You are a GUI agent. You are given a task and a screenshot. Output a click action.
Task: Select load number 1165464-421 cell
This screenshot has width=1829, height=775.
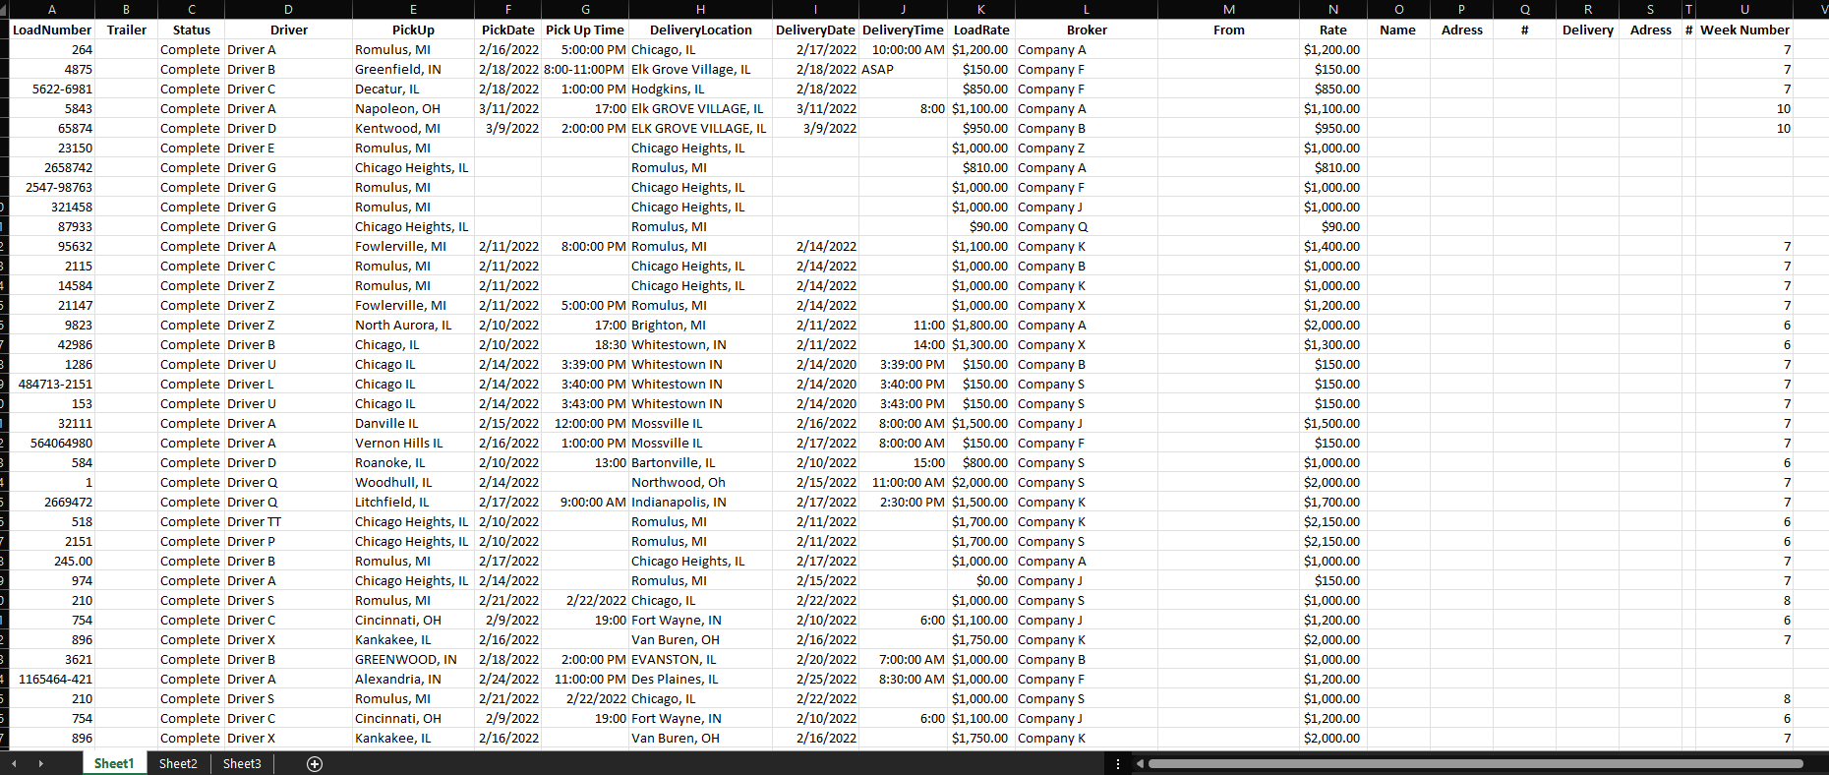pos(52,679)
